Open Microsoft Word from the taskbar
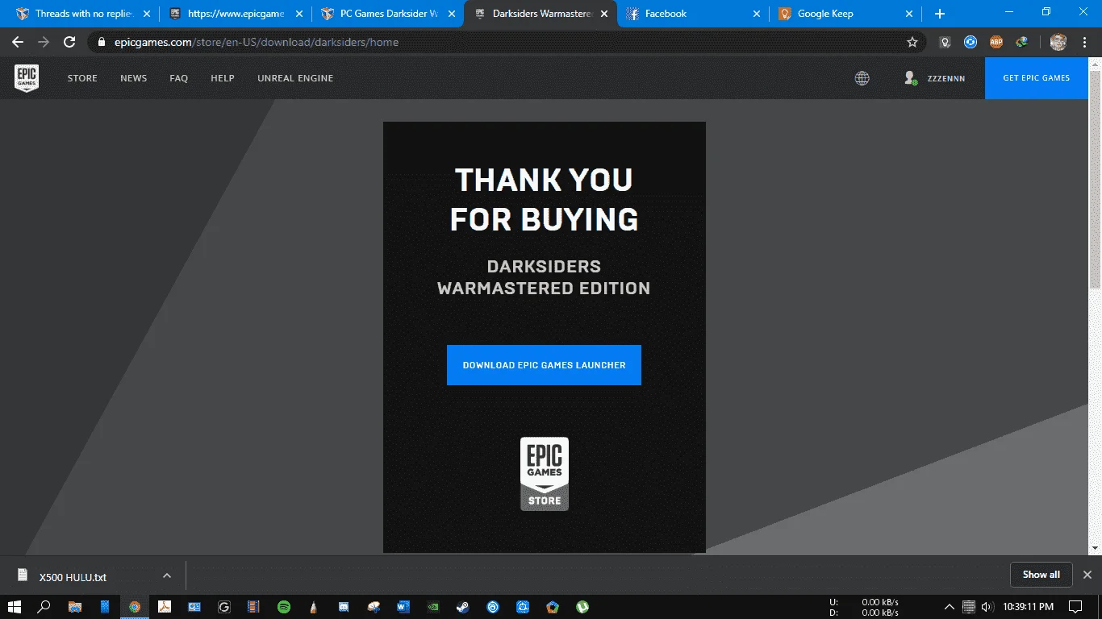Screen dimensions: 1102x619 403,606
